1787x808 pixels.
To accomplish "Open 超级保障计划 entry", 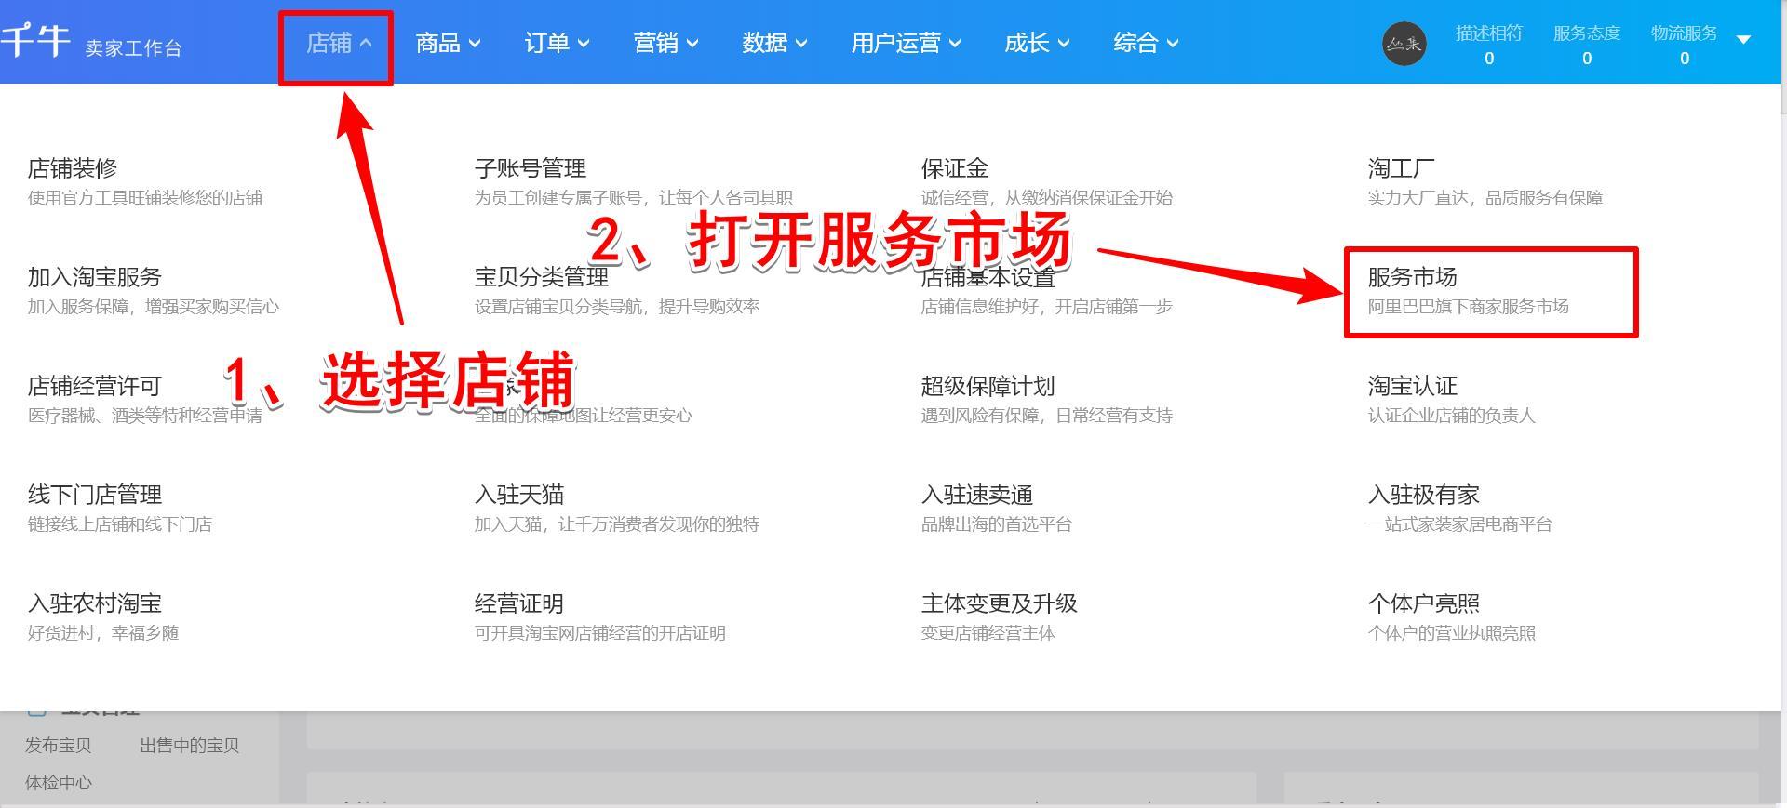I will coord(988,386).
